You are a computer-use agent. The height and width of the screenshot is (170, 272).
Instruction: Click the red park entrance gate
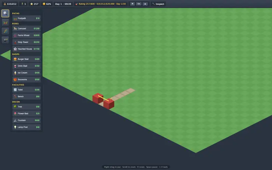104,101
